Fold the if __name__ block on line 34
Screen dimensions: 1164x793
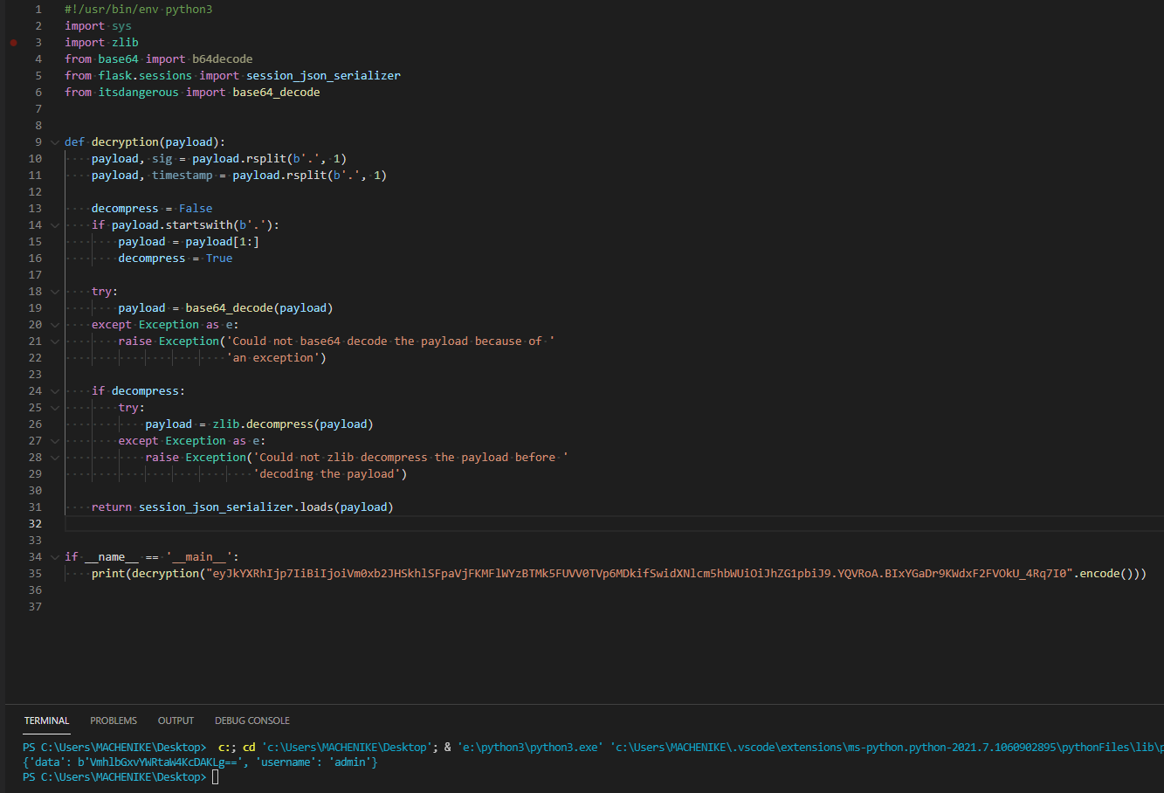(55, 556)
